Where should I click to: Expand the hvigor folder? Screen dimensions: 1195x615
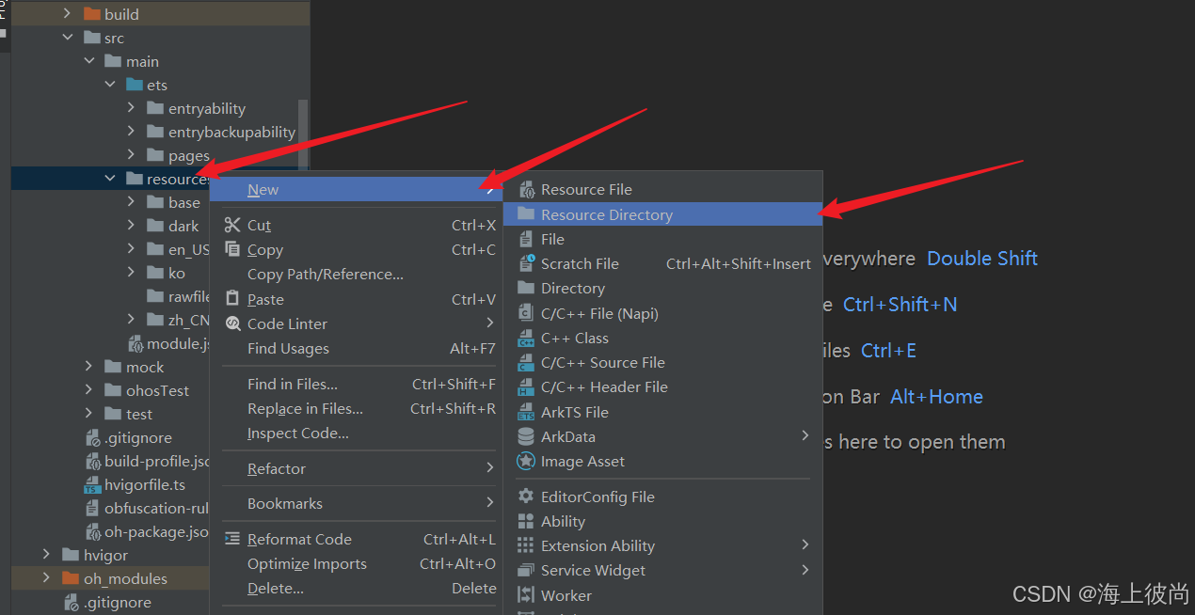click(45, 555)
